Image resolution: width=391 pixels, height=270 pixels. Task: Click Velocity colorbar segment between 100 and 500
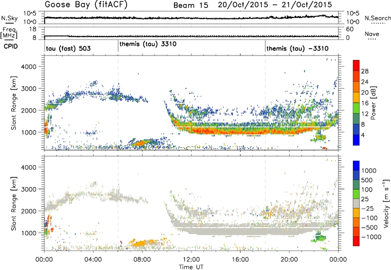356,185
